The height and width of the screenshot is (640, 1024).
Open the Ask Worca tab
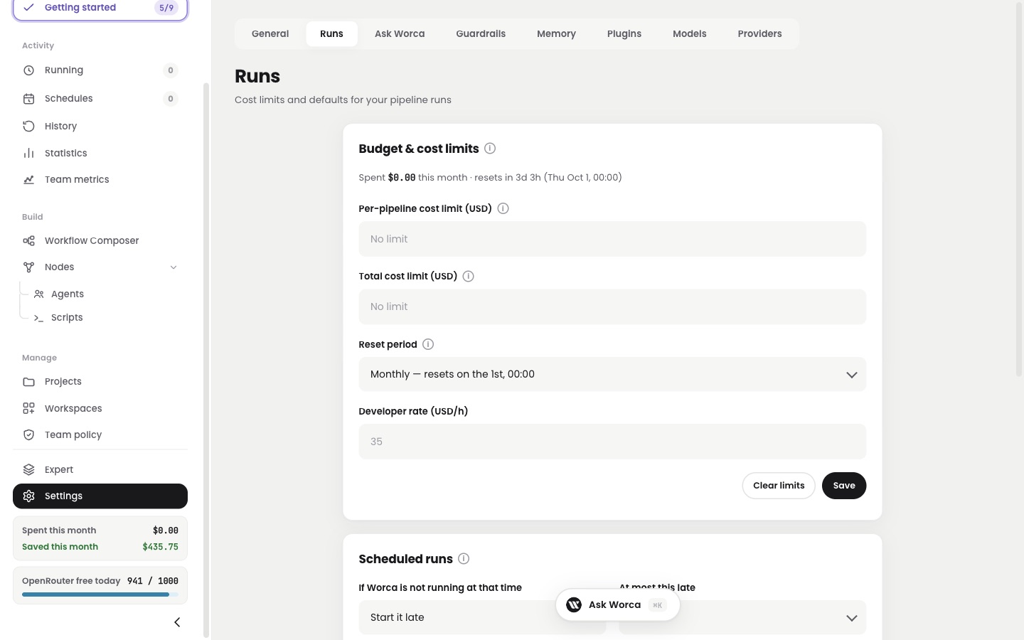[x=400, y=34]
